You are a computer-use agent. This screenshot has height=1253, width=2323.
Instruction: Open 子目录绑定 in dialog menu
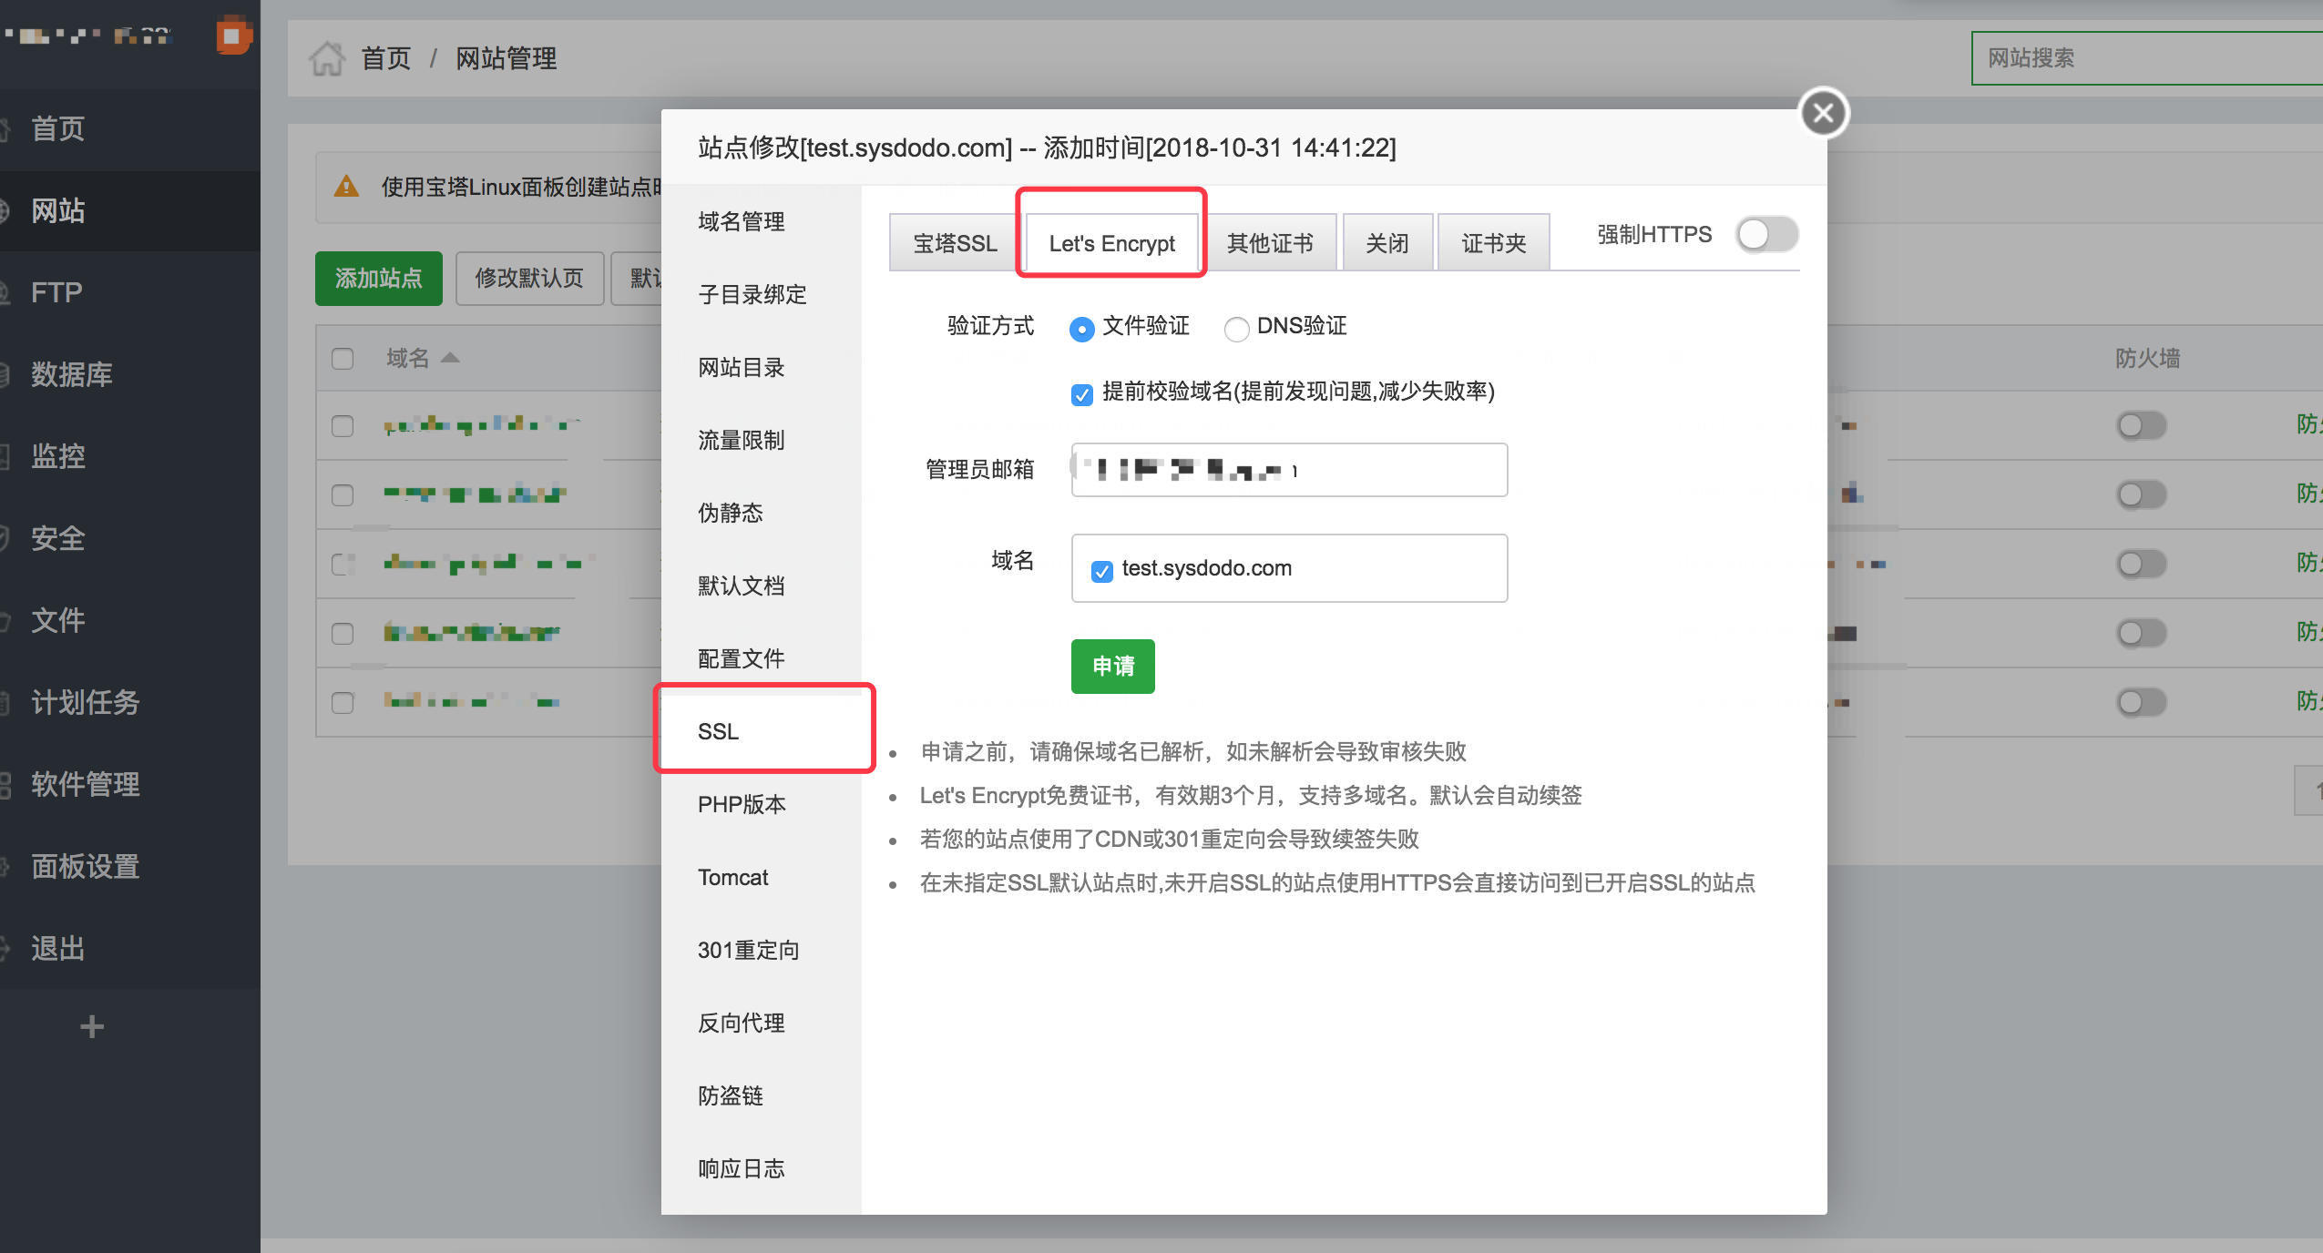coord(762,294)
